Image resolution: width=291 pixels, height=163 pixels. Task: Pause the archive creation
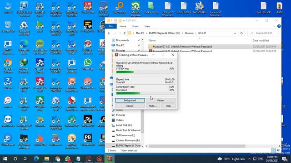tap(161, 101)
